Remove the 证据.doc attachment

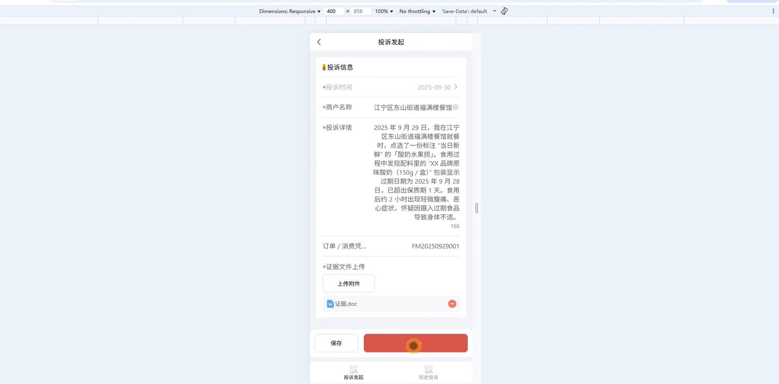click(452, 304)
